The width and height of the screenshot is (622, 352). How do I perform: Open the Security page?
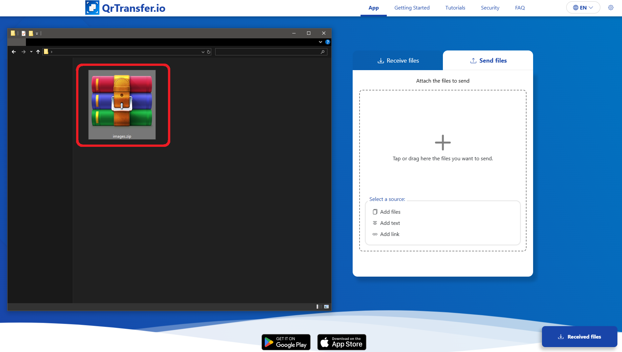[x=490, y=8]
